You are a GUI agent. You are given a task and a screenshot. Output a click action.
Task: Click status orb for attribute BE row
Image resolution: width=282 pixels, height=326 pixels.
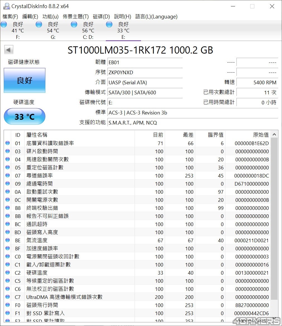coord(8,240)
